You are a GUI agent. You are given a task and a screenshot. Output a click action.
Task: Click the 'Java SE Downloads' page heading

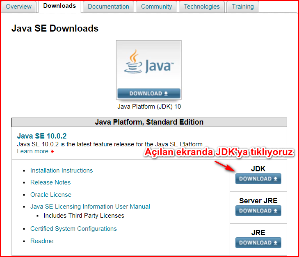(55, 28)
